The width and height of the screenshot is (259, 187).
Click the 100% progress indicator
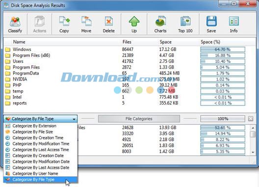pos(223,119)
